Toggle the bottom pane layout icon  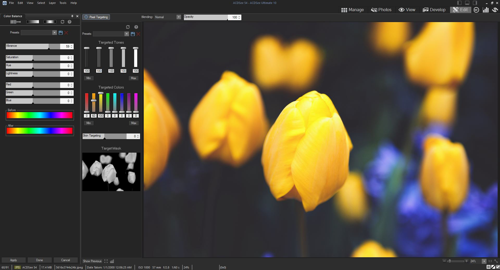(x=467, y=3)
